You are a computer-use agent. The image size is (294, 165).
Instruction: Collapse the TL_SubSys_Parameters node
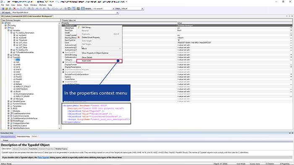[x=11, y=33]
